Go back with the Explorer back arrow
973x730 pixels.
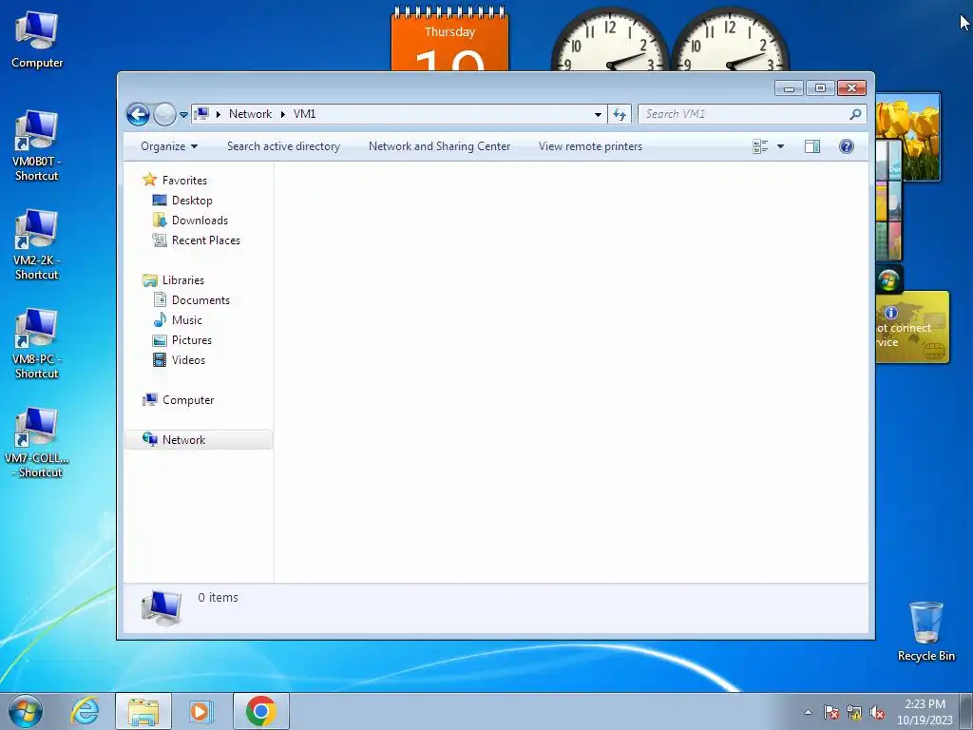coord(138,114)
